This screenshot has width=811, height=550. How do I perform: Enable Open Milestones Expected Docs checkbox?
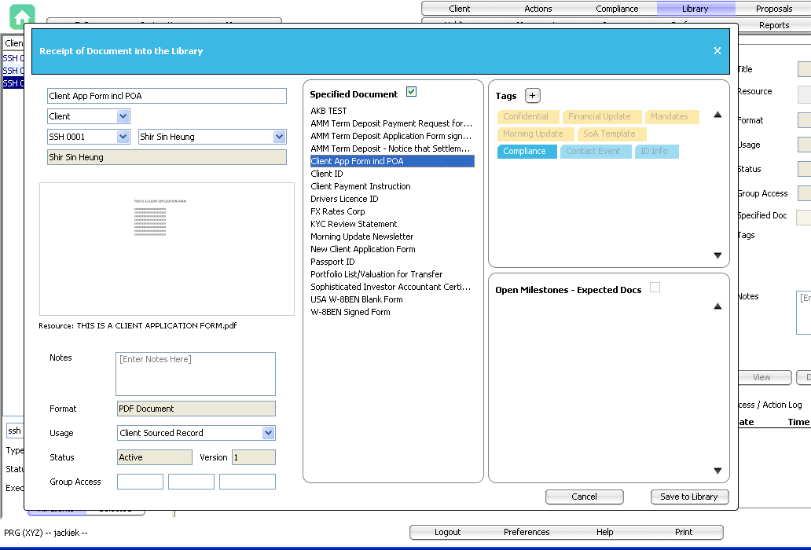click(x=655, y=288)
